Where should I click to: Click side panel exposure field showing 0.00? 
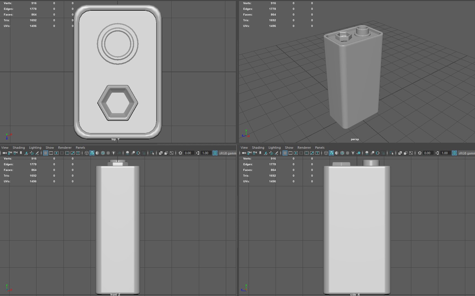[x=428, y=153]
